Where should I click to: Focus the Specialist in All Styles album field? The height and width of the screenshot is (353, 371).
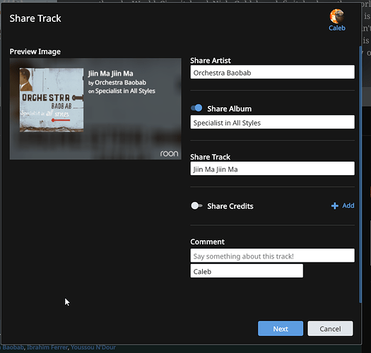click(272, 122)
